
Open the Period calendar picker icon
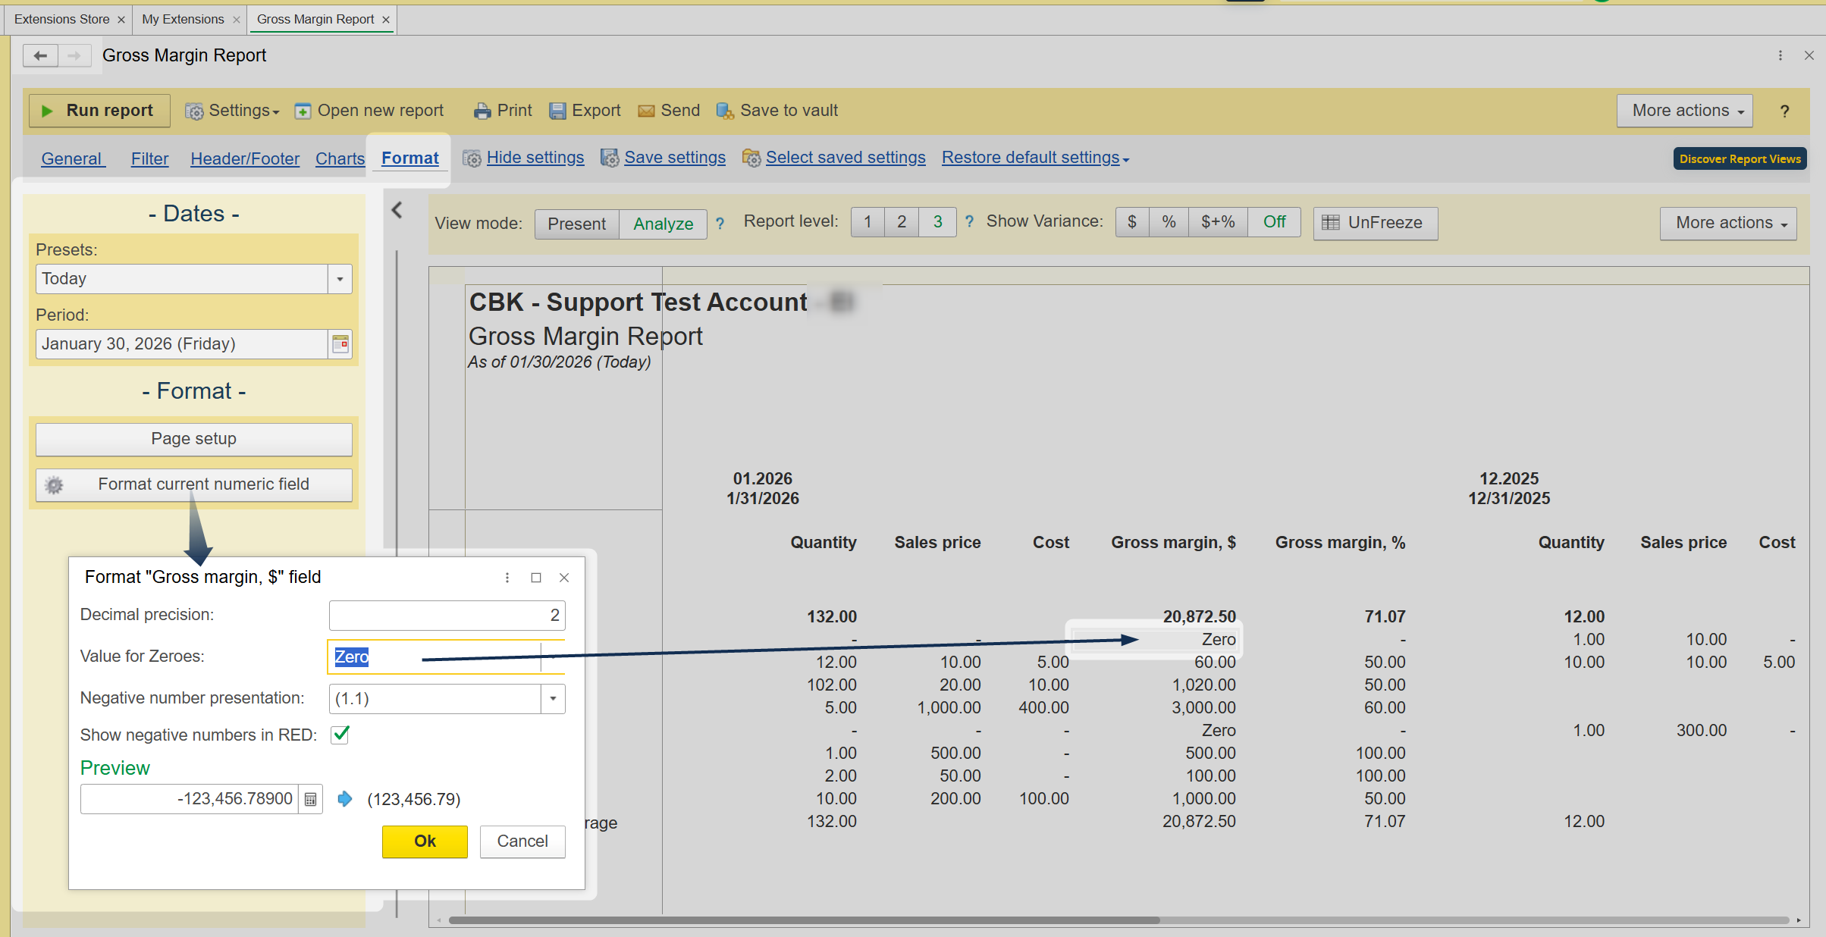[x=340, y=344]
